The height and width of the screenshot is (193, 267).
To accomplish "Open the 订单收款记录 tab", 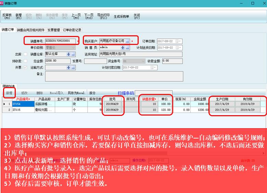I will (72, 30).
